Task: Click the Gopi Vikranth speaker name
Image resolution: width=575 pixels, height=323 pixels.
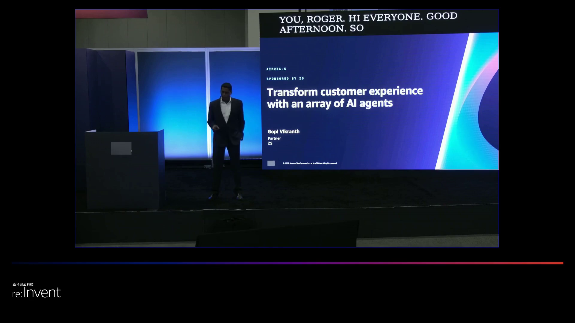Action: [x=283, y=132]
